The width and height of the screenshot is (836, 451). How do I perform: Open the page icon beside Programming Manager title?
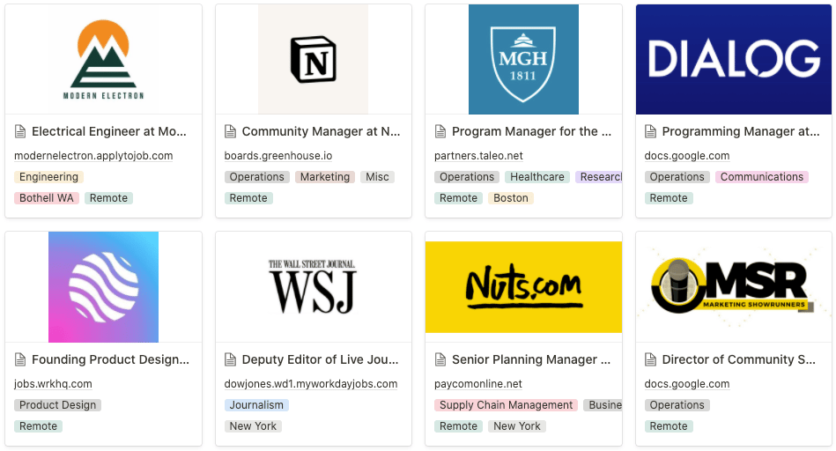pyautogui.click(x=650, y=131)
